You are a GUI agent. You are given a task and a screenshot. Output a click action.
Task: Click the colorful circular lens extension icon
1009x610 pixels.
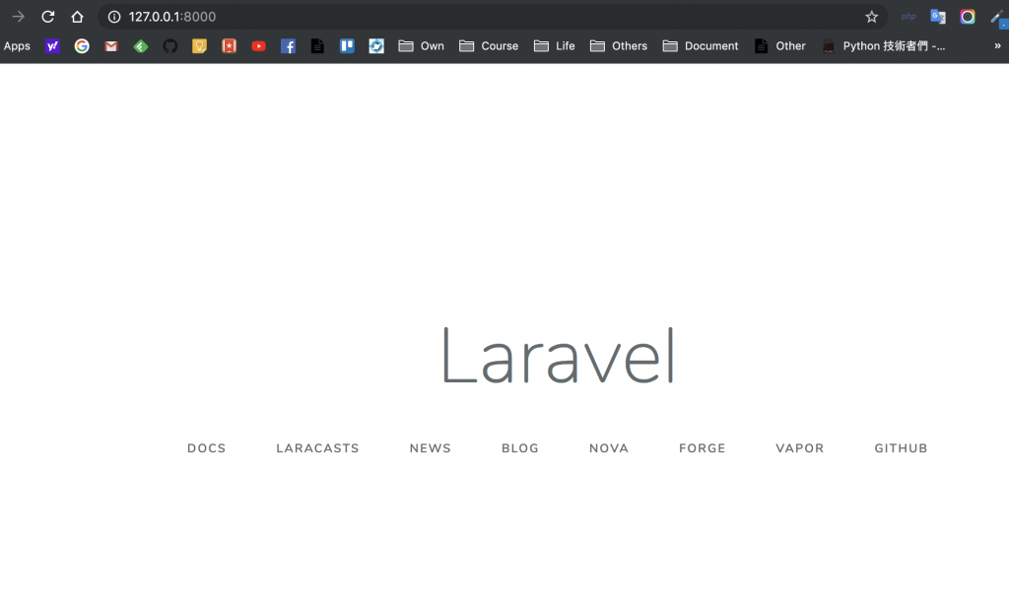[968, 17]
